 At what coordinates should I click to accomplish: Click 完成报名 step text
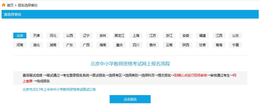coord(43,81)
